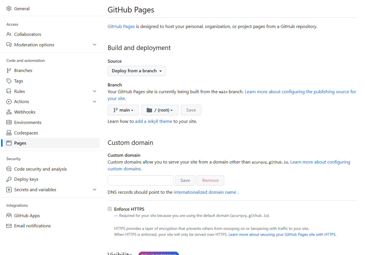The height and width of the screenshot is (255, 365).
Task: Open Branches settings
Action: 52,70
